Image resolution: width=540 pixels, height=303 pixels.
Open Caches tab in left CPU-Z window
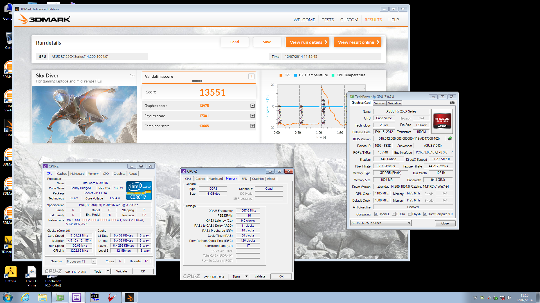(62, 174)
